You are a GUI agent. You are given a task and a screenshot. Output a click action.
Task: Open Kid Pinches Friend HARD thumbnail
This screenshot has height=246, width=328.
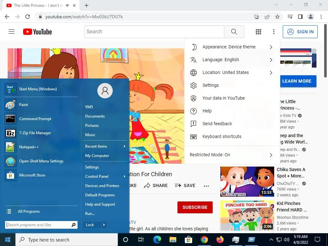point(247,216)
